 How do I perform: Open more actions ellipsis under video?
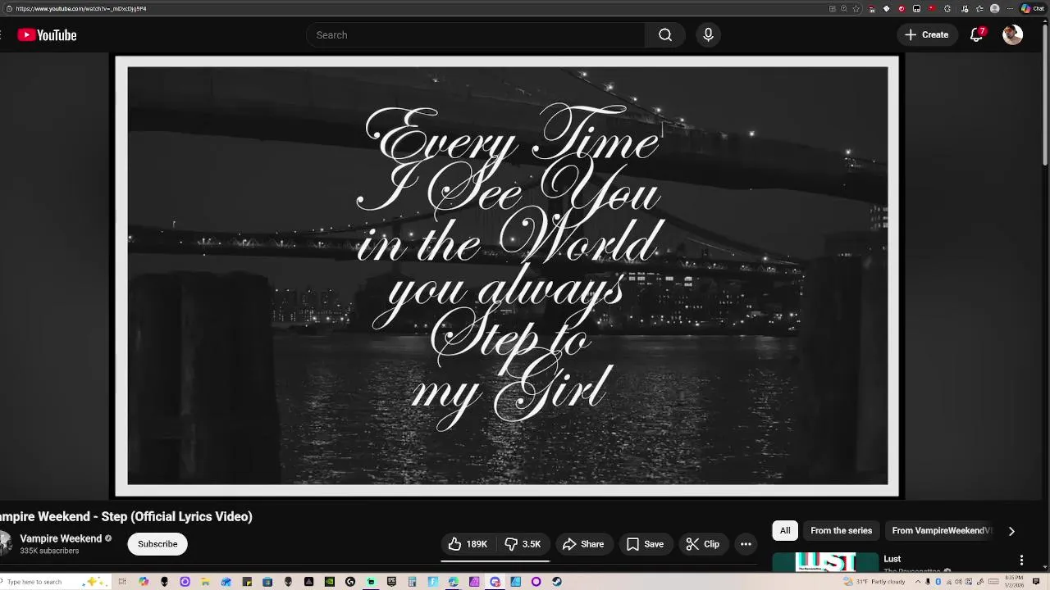(x=746, y=544)
